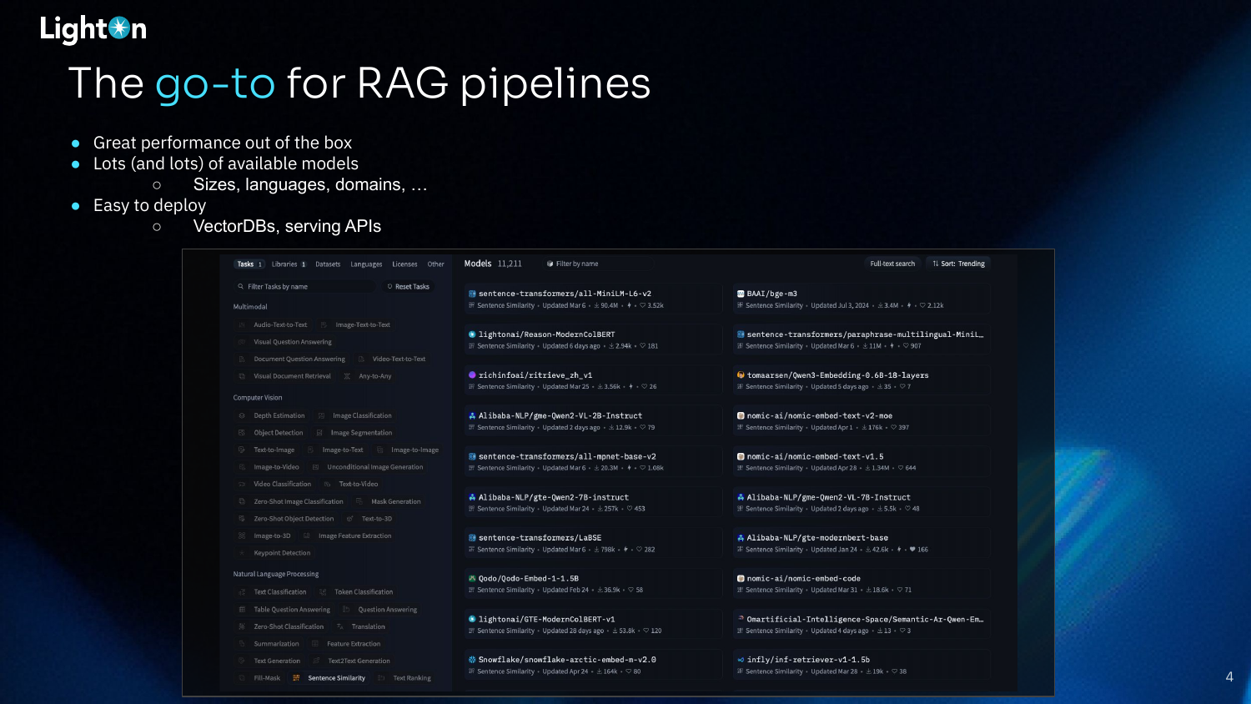
Task: Select the Depth Estimation task filter
Action: click(272, 415)
